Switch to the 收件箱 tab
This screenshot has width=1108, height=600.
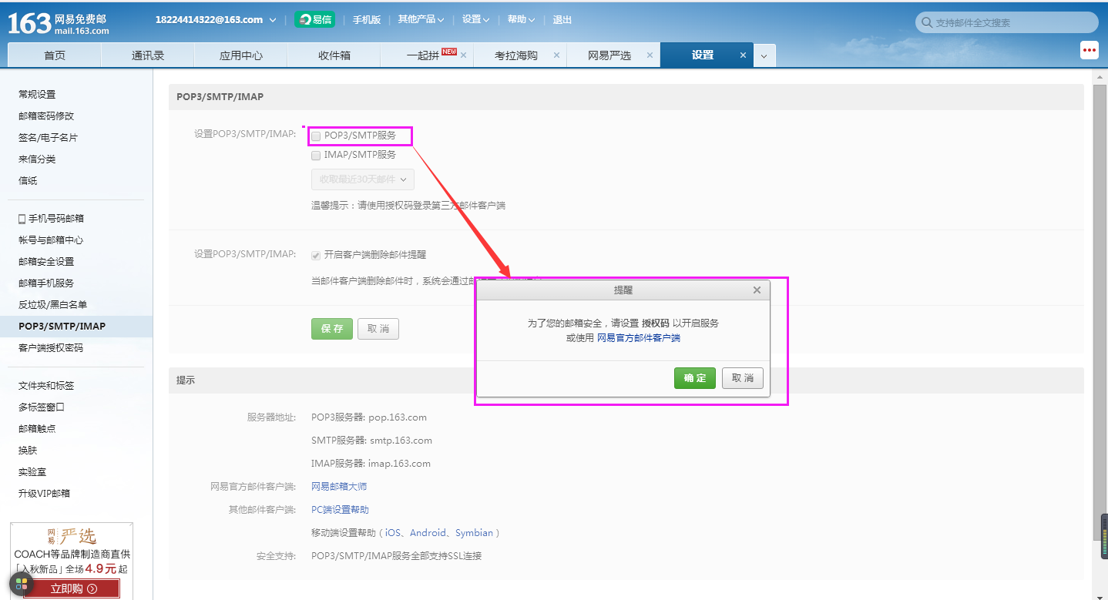[334, 55]
